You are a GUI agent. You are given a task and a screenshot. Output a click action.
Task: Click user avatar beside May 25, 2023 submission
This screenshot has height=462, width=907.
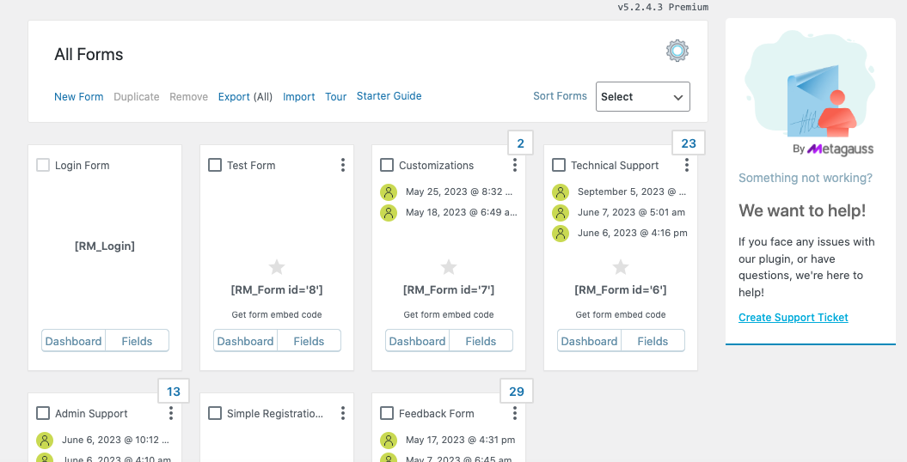(x=389, y=191)
